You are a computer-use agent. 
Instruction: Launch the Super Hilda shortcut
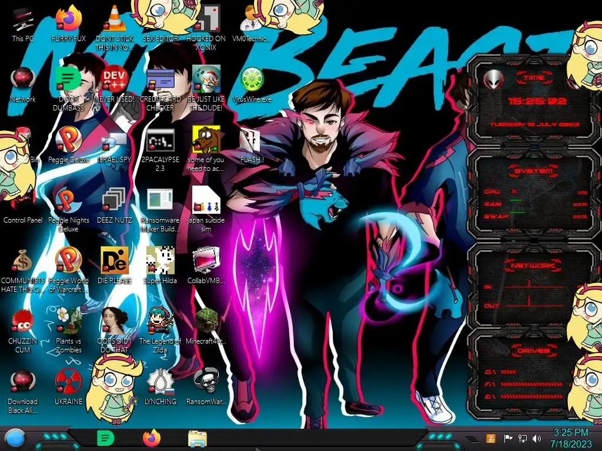click(x=160, y=266)
